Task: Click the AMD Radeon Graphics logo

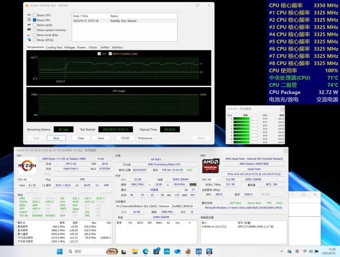Action: [x=211, y=166]
